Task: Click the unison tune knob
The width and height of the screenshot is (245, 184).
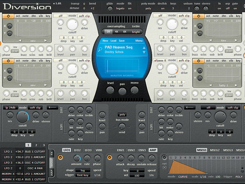Action: [196, 9]
